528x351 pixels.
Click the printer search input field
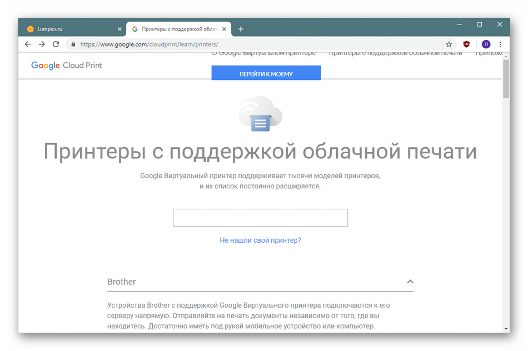tap(260, 218)
